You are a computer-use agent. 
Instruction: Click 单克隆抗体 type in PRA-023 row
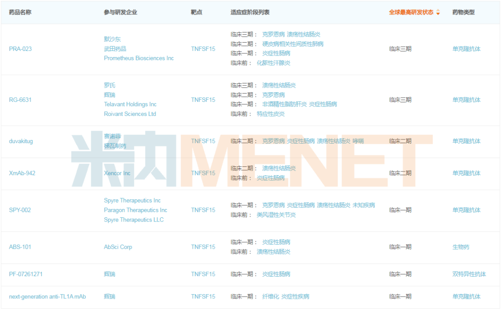467,49
